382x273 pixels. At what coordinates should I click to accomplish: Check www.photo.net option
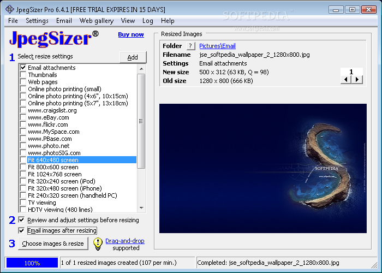(x=23, y=145)
